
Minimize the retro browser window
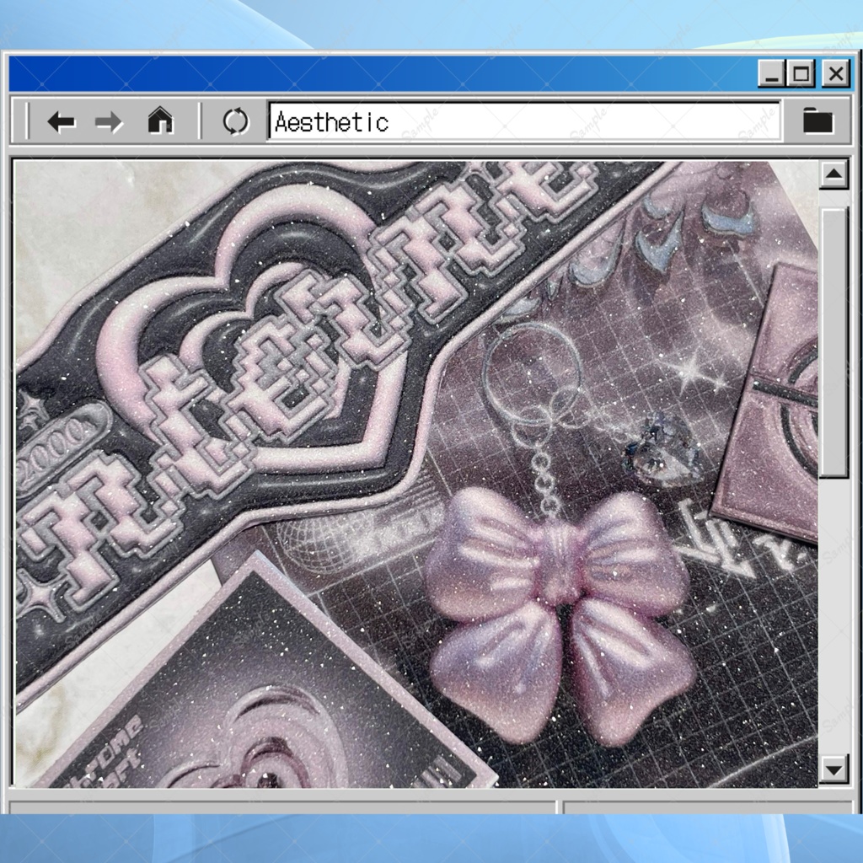point(772,73)
